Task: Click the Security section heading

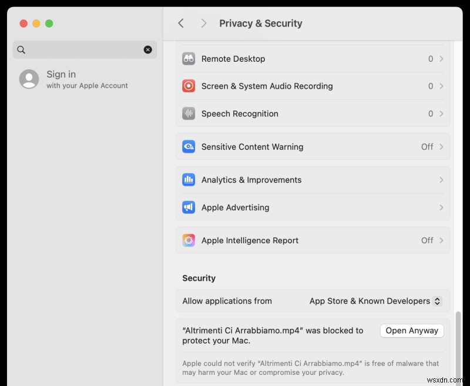Action: coord(199,278)
